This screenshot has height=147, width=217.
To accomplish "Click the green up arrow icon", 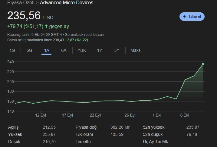I will (x=46, y=26).
